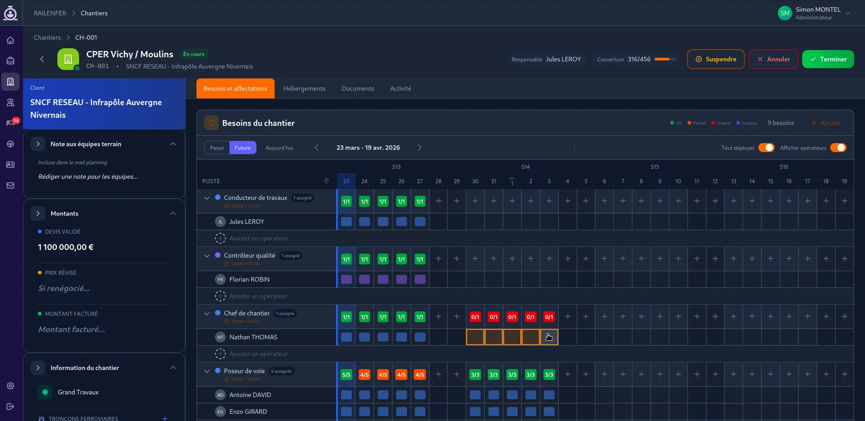Open the teams section in the sidebar

click(x=10, y=102)
